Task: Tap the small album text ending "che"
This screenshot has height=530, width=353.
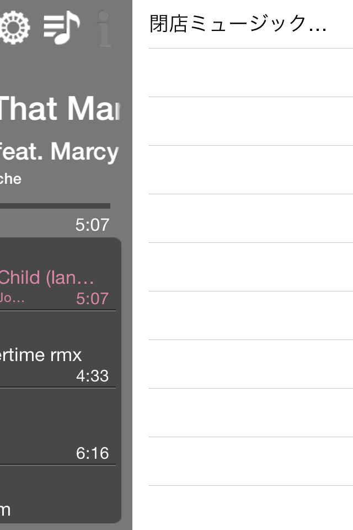Action: 10,179
